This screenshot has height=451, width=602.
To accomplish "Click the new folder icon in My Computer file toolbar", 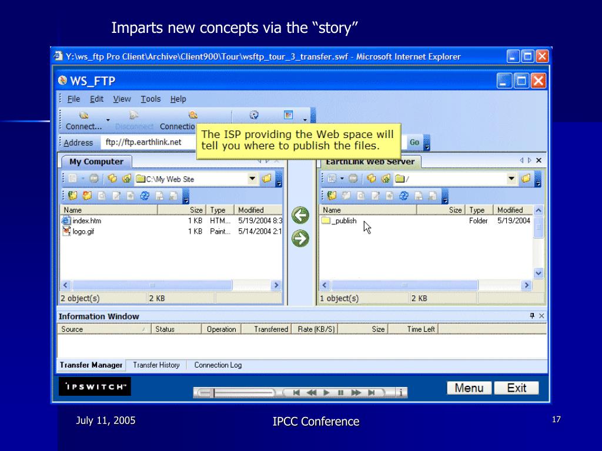I will [87, 196].
